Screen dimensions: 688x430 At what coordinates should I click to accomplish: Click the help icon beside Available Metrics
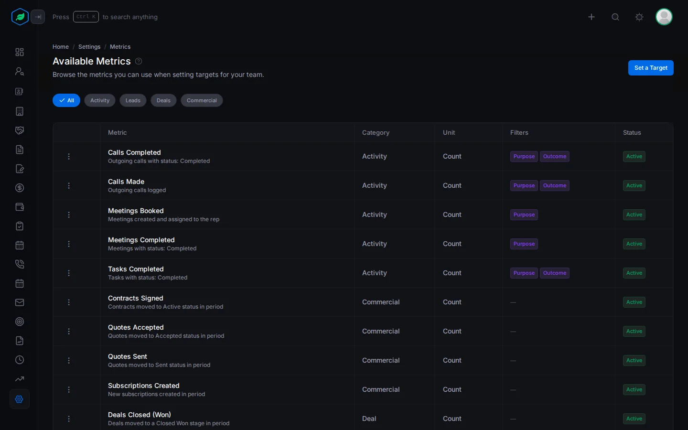coord(139,61)
